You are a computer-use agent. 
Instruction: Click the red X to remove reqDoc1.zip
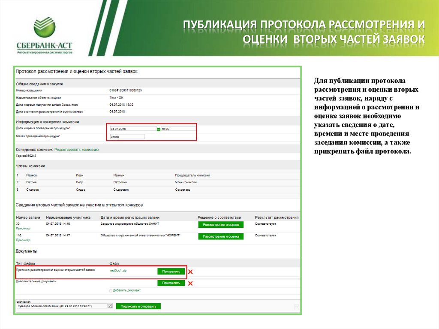pyautogui.click(x=191, y=272)
